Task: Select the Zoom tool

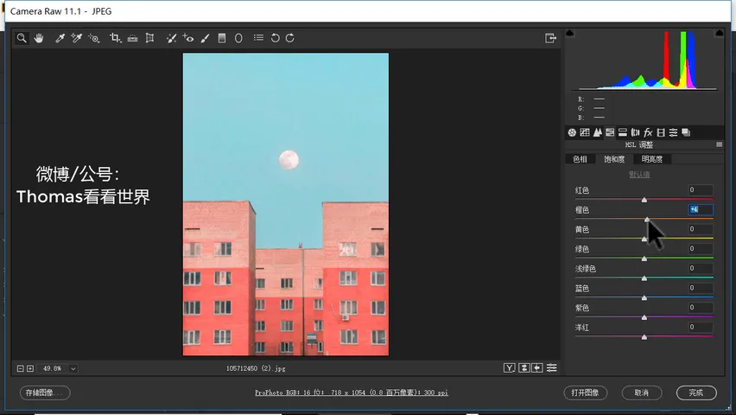Action: click(22, 38)
